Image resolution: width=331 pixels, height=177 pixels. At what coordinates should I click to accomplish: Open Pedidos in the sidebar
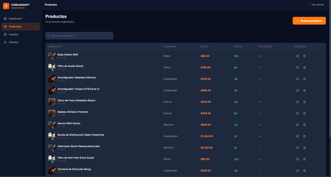(20, 34)
